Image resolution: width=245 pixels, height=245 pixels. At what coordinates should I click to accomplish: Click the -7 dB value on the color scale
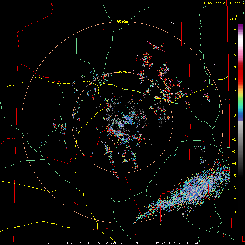(x=234, y=200)
